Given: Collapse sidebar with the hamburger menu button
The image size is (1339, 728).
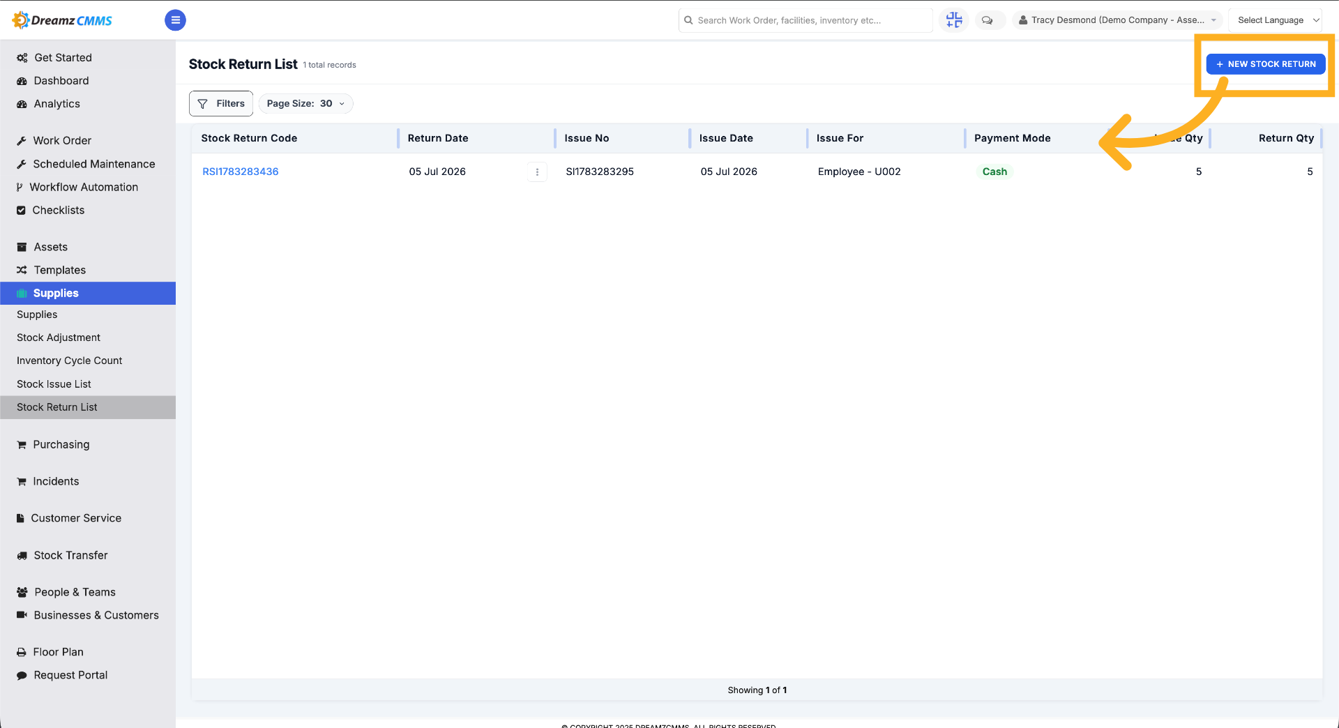Looking at the screenshot, I should pyautogui.click(x=175, y=20).
